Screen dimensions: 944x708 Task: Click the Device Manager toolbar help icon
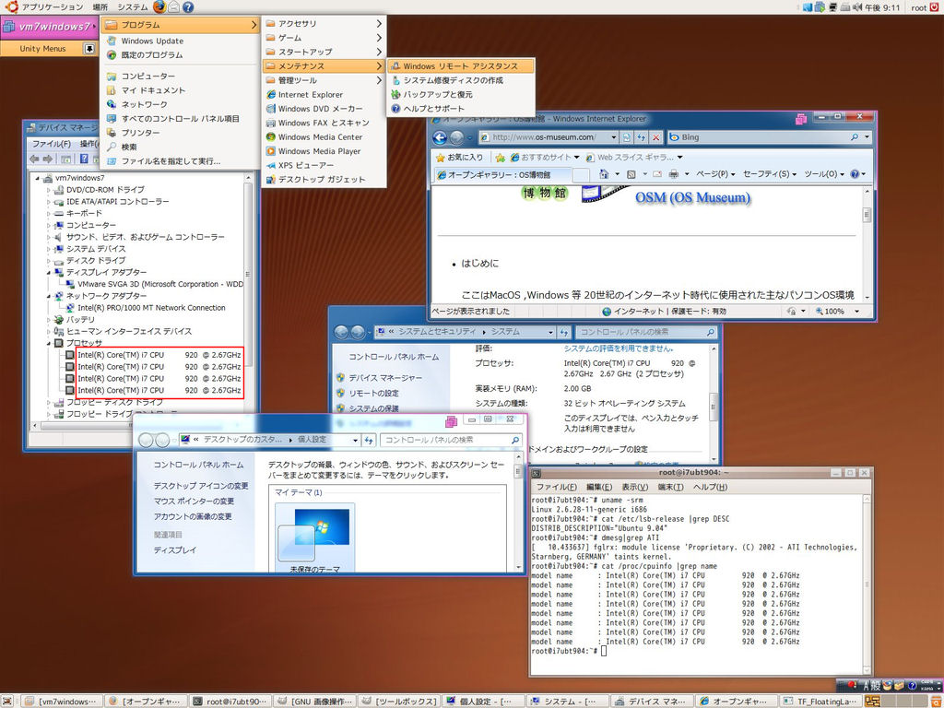pyautogui.click(x=84, y=159)
